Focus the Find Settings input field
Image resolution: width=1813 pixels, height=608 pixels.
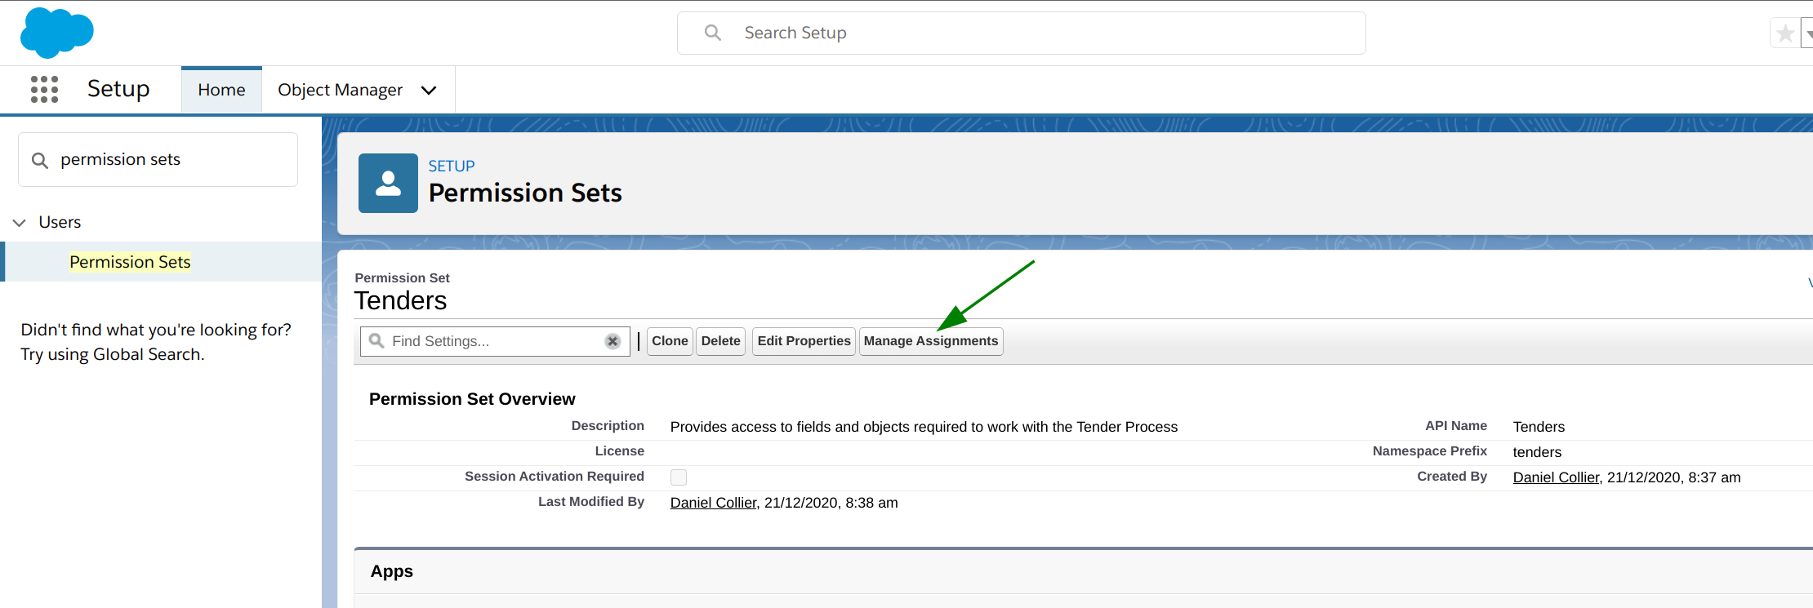(x=497, y=341)
